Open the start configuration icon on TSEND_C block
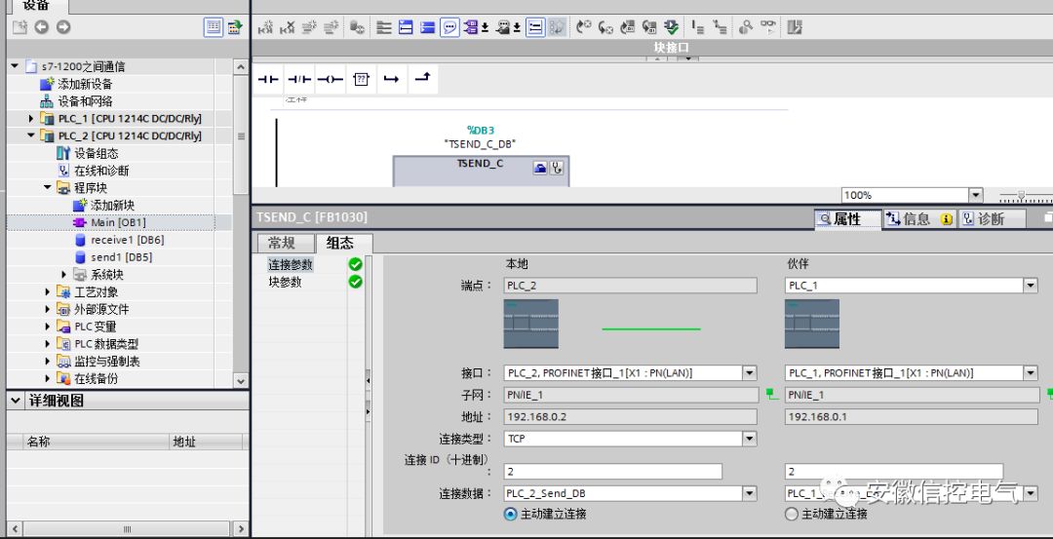The width and height of the screenshot is (1053, 539). tap(540, 168)
